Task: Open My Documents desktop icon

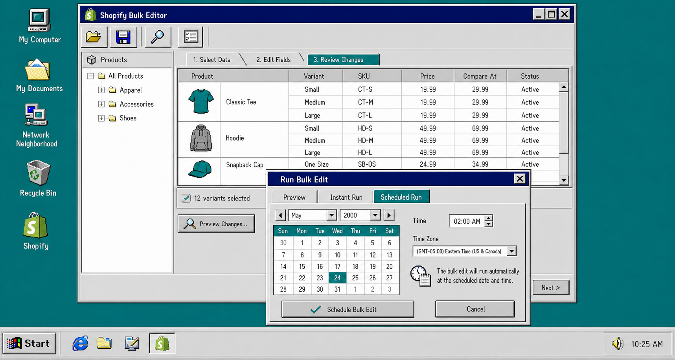Action: point(39,75)
